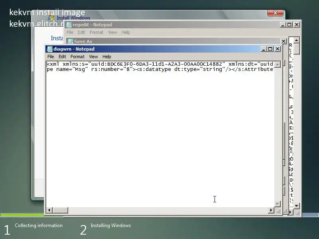Image resolution: width=319 pixels, height=239 pixels.
Task: Click the diagwrn Notepad resize grip
Action: coord(278,211)
